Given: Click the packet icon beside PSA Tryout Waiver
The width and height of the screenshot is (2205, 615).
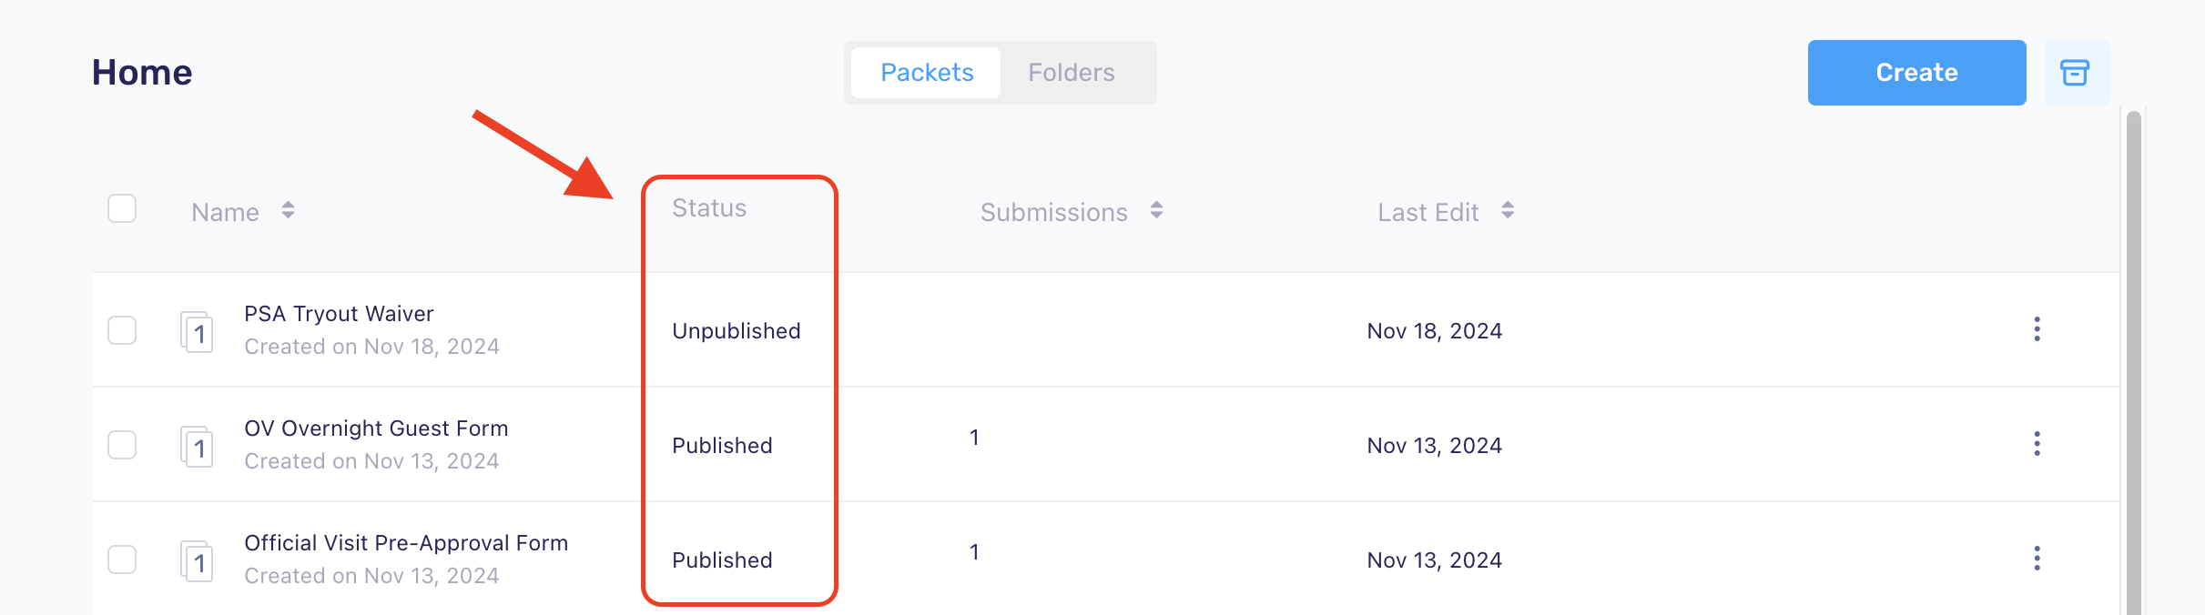Looking at the screenshot, I should (197, 331).
